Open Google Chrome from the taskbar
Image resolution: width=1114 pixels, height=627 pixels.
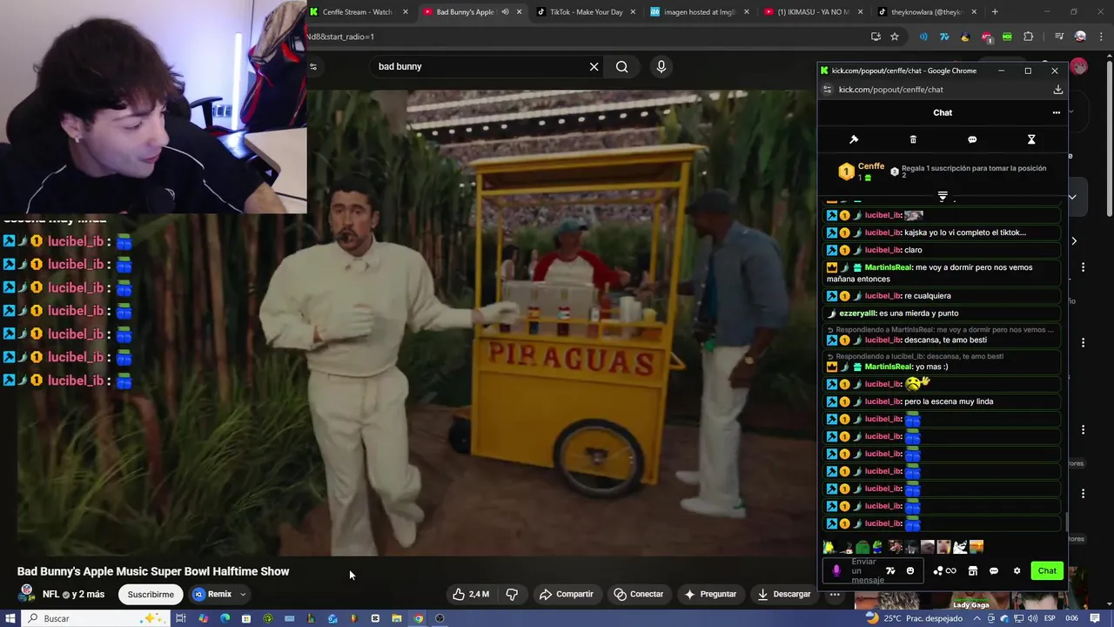pyautogui.click(x=418, y=618)
